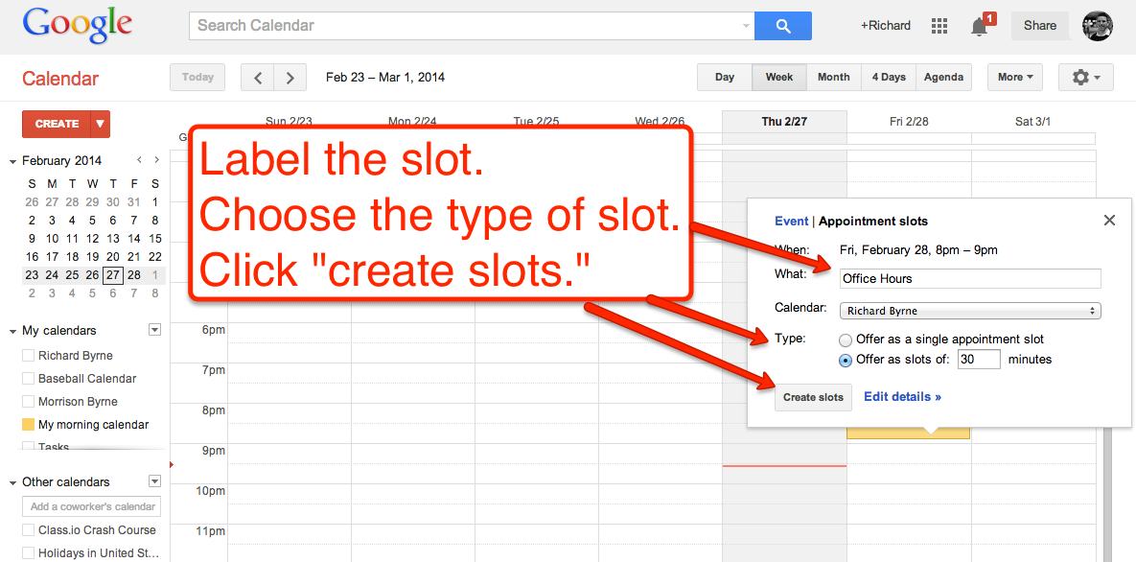Toggle the Baseball Calendar
This screenshot has height=562, width=1136.
click(28, 379)
